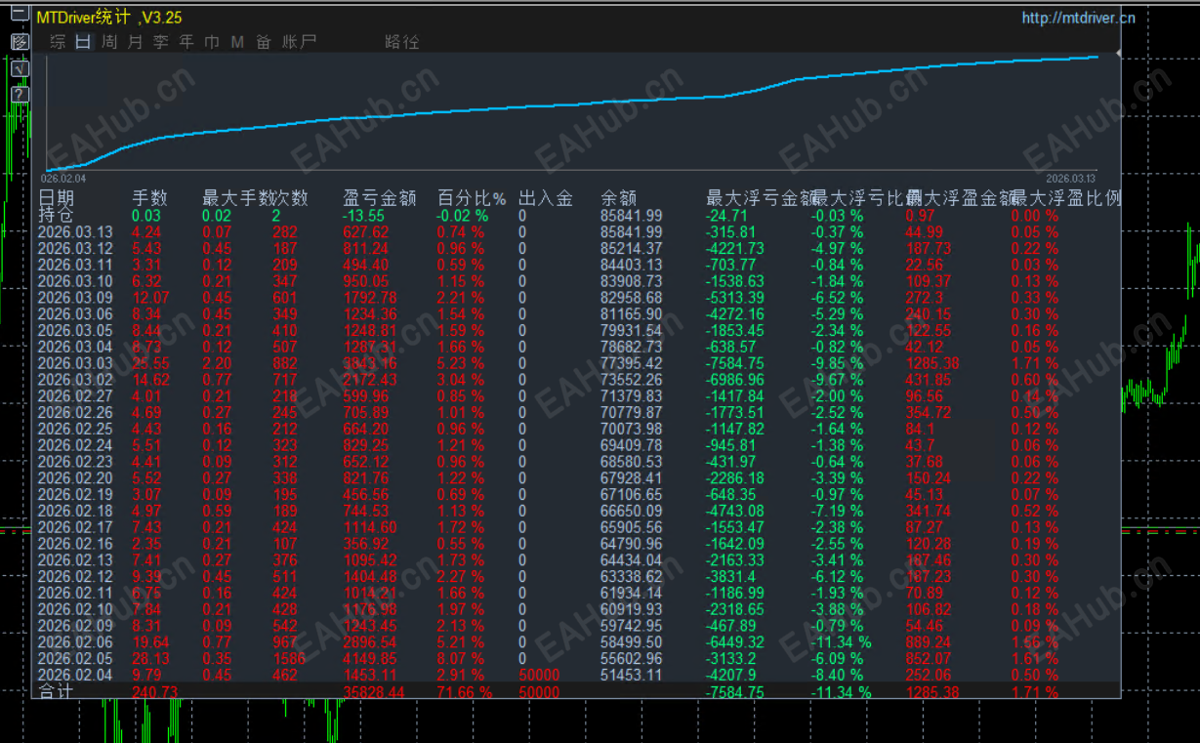Select 综 summary statistics view
Screen dimensions: 1200x743
click(x=56, y=42)
